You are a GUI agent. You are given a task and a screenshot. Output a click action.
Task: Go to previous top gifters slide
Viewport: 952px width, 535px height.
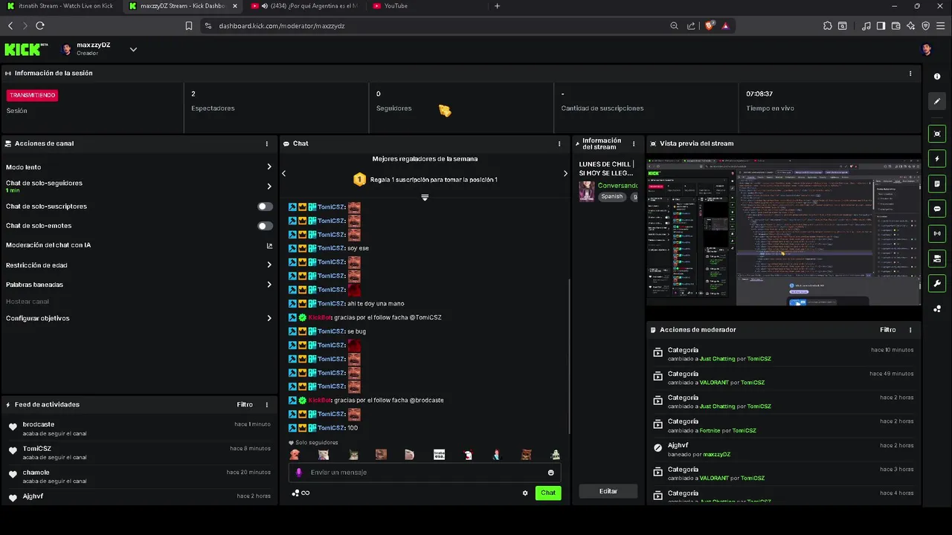point(283,173)
